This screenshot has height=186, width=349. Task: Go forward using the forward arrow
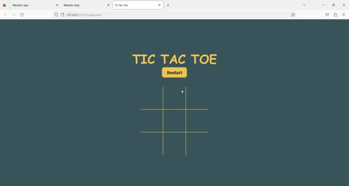pyautogui.click(x=14, y=14)
